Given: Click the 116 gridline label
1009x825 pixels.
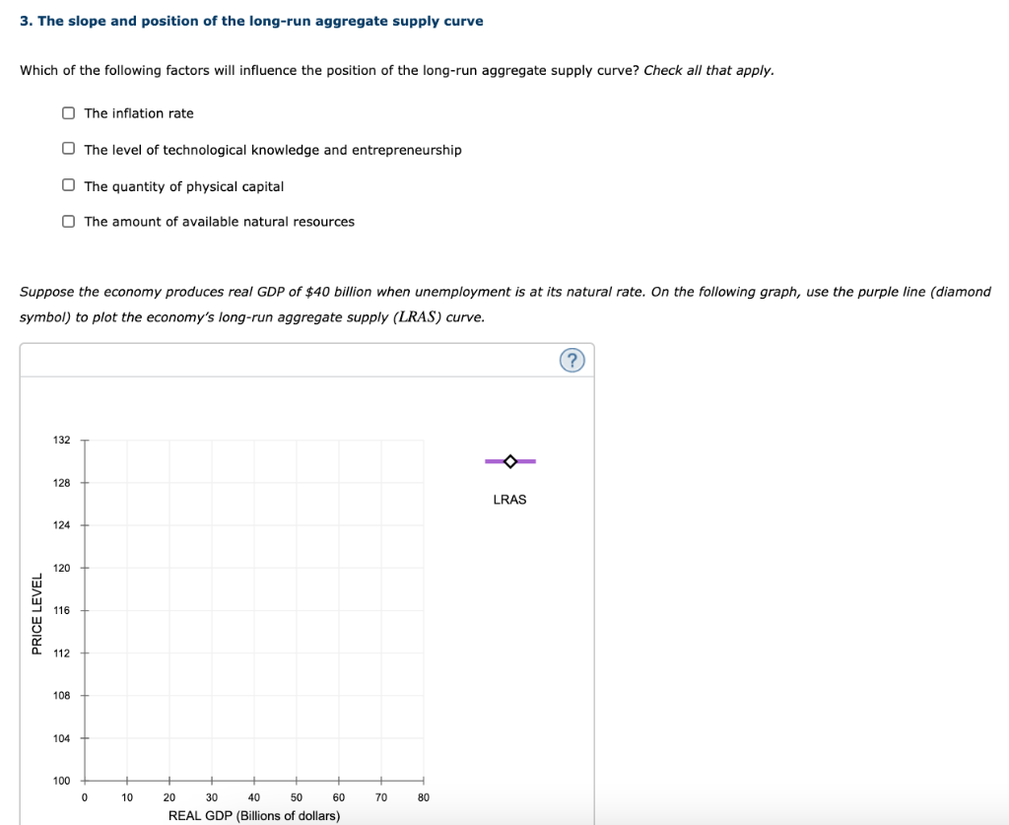Looking at the screenshot, I should coord(62,609).
